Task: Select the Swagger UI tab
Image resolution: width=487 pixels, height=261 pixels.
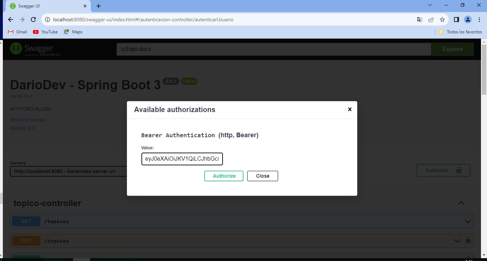Action: 47,6
